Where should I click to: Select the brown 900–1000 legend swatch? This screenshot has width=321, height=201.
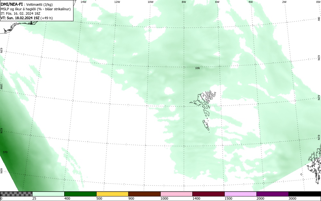(144, 194)
